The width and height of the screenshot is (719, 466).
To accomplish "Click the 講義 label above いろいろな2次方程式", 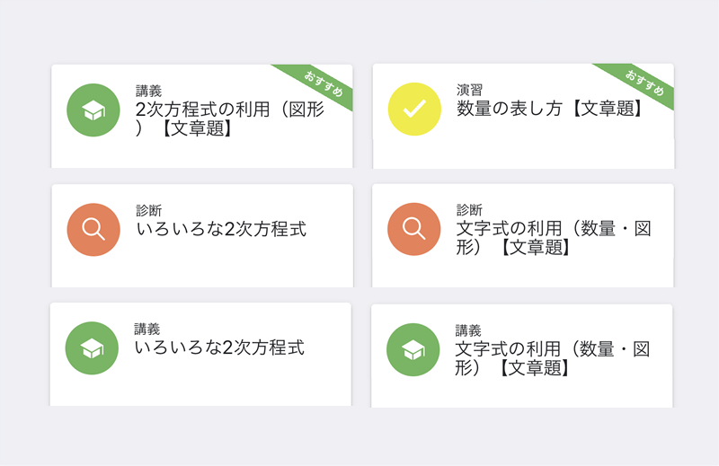I will coord(147,329).
